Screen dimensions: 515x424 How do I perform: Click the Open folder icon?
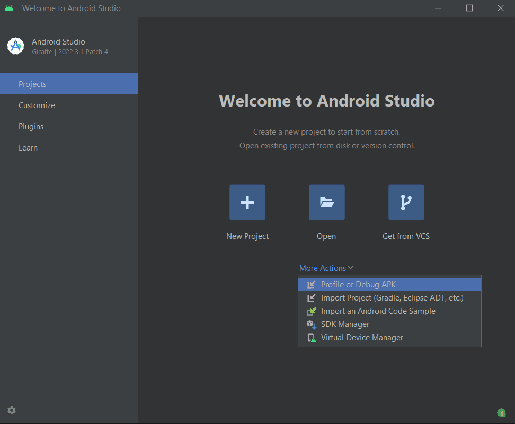coord(327,202)
